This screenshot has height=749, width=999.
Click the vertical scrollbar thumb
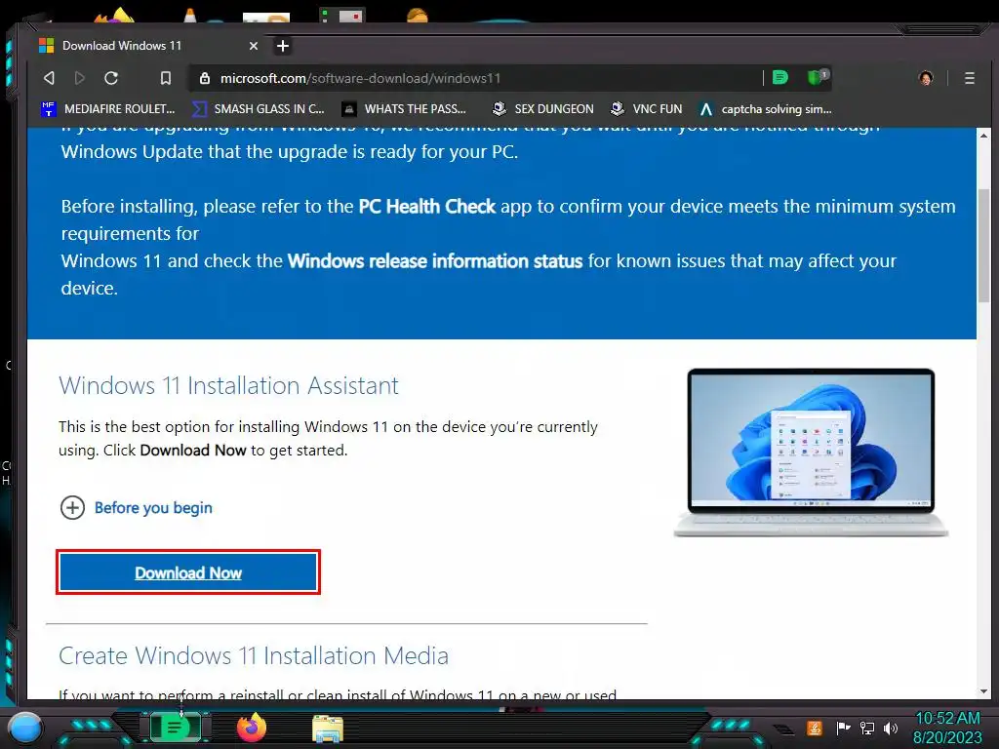point(983,245)
